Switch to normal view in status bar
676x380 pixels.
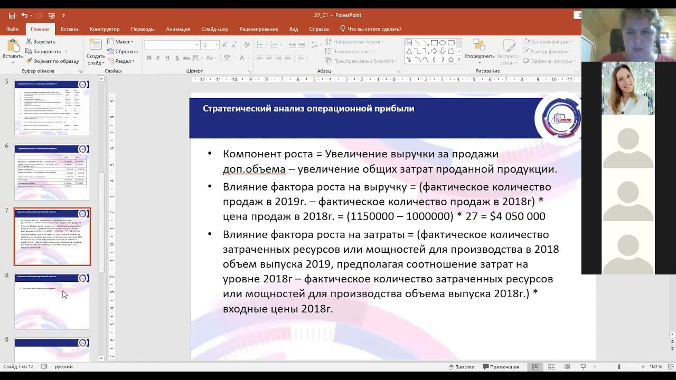(x=536, y=367)
